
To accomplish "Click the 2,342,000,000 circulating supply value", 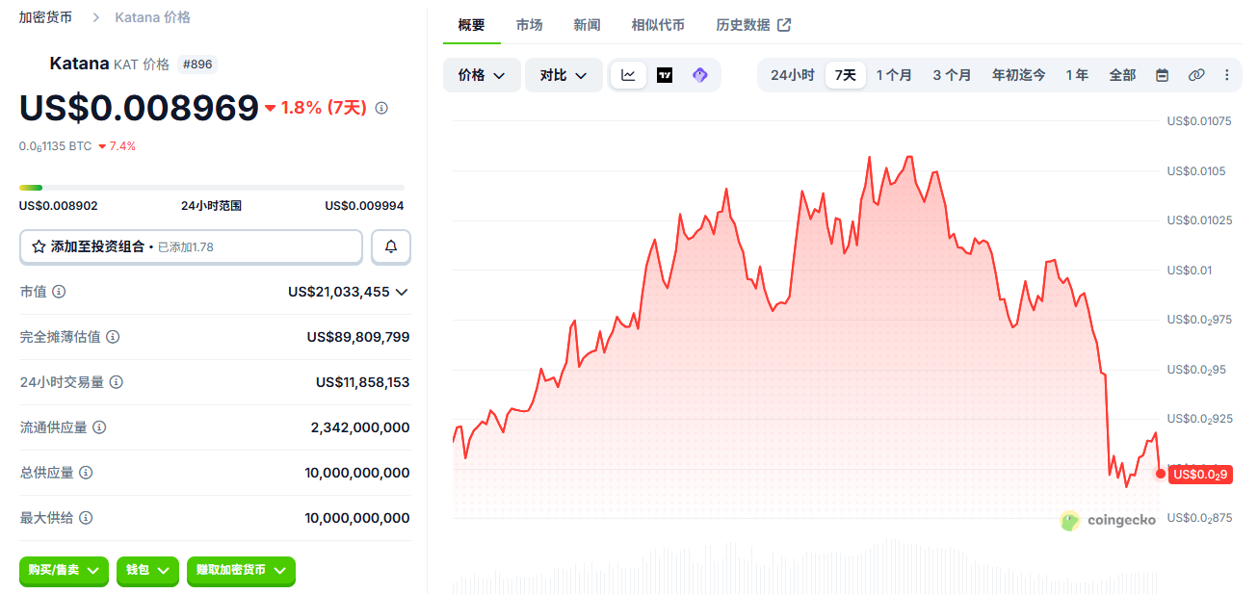I will [360, 427].
